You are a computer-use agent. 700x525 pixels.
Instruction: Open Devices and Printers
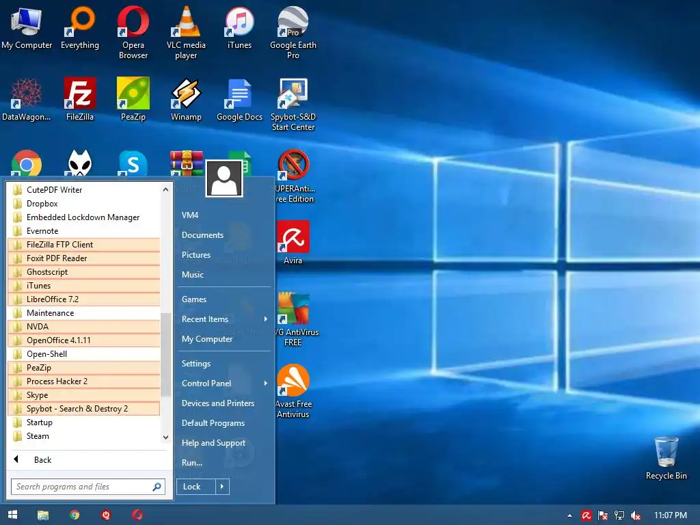224,403
